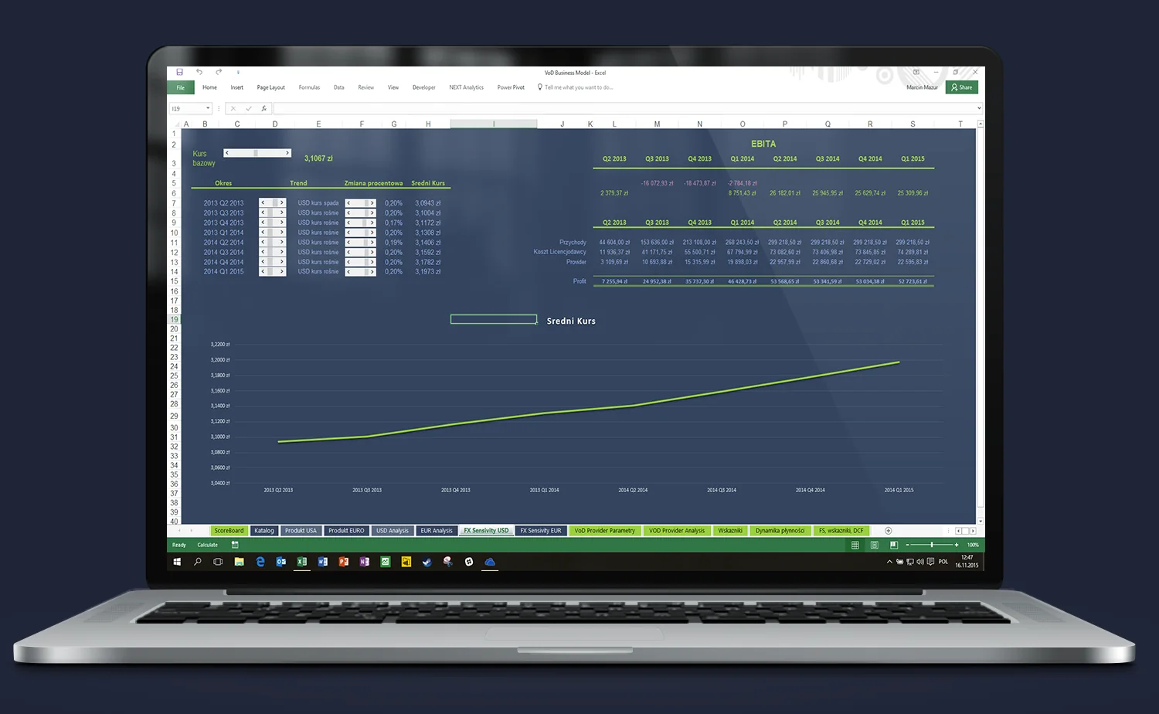Switch to Normal view

click(855, 545)
